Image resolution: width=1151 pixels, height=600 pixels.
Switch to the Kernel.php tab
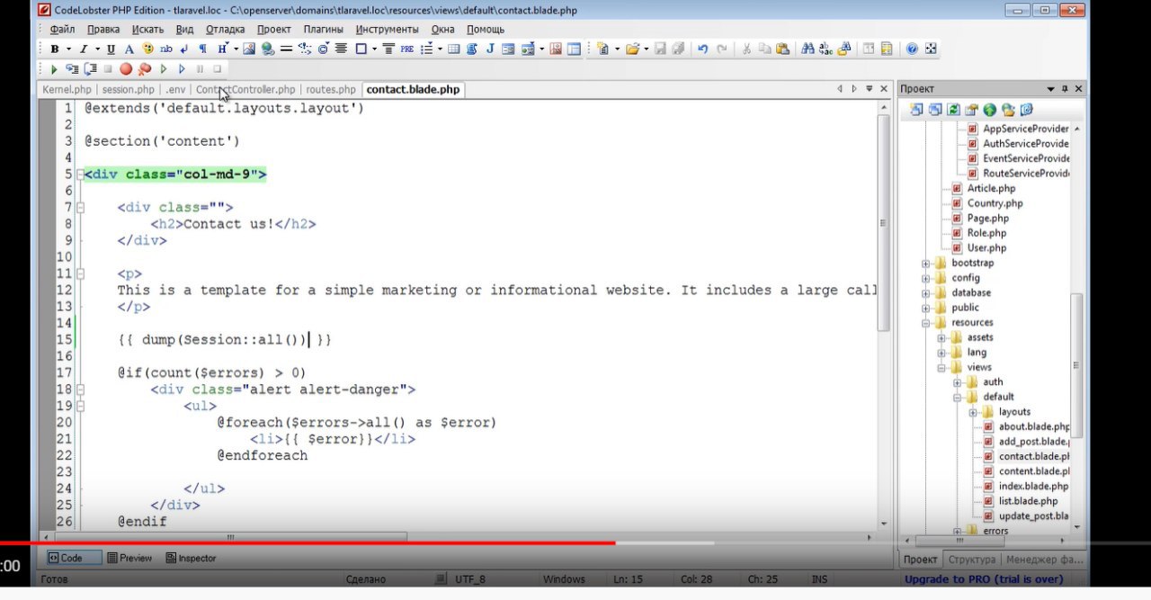coord(67,90)
